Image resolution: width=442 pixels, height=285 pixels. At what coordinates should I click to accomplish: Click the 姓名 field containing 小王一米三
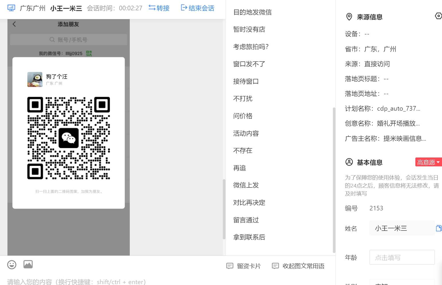coord(402,228)
